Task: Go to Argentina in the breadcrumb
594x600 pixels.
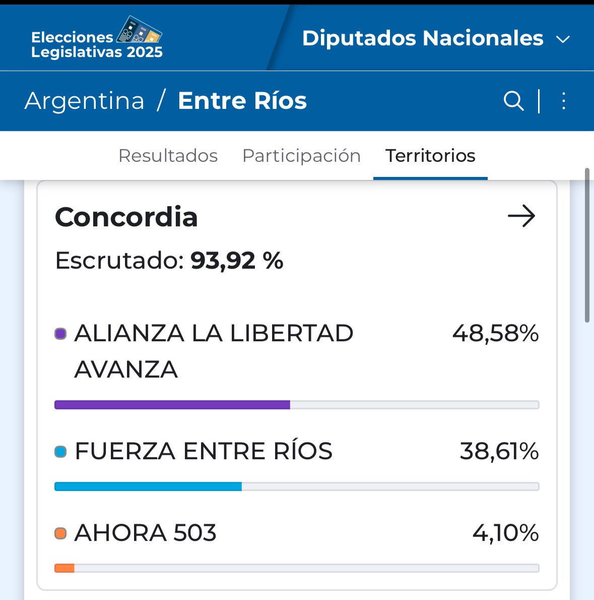Action: 84,101
